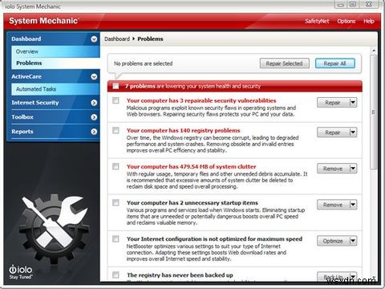Screen dimensions: 385x289
Task: Expand Internet Security section arrow
Action: pyautogui.click(x=94, y=103)
